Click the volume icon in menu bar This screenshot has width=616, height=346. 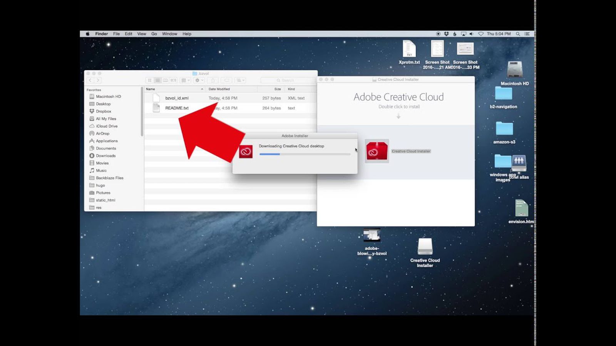471,34
